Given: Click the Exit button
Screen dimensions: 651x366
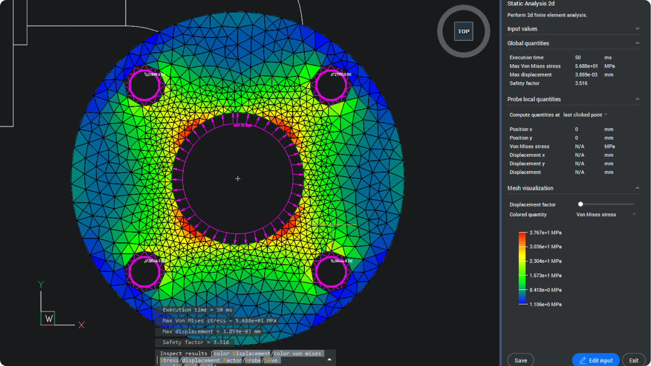Looking at the screenshot, I should click(x=633, y=360).
